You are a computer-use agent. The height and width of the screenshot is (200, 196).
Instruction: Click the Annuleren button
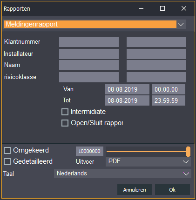pyautogui.click(x=135, y=190)
